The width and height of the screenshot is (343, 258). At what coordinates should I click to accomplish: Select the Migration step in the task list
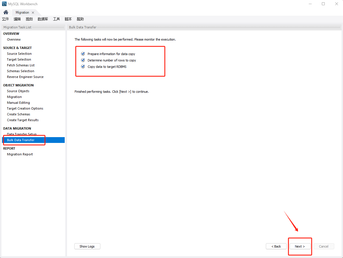click(15, 97)
